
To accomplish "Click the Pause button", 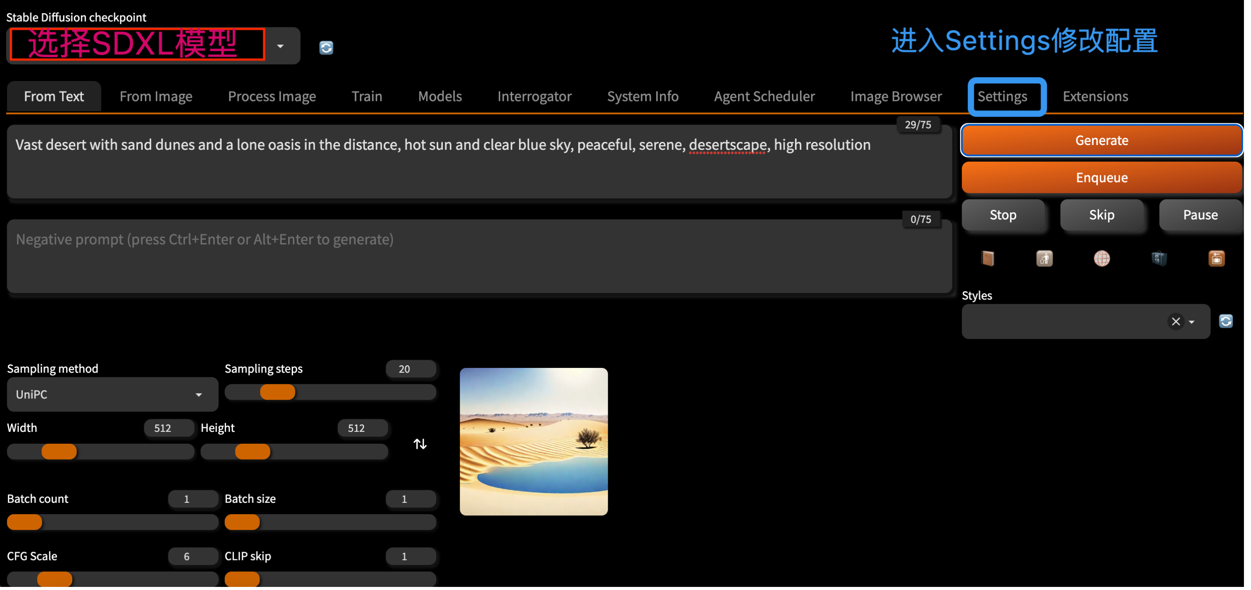I will point(1200,215).
